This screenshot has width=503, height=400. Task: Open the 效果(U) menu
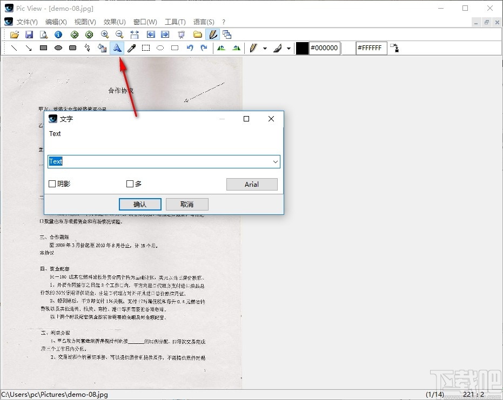[x=115, y=22]
